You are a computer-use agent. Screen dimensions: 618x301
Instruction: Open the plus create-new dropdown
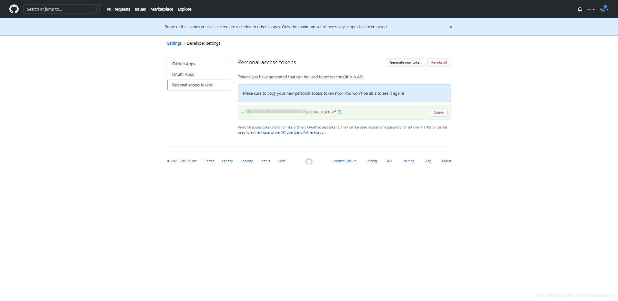[x=591, y=9]
